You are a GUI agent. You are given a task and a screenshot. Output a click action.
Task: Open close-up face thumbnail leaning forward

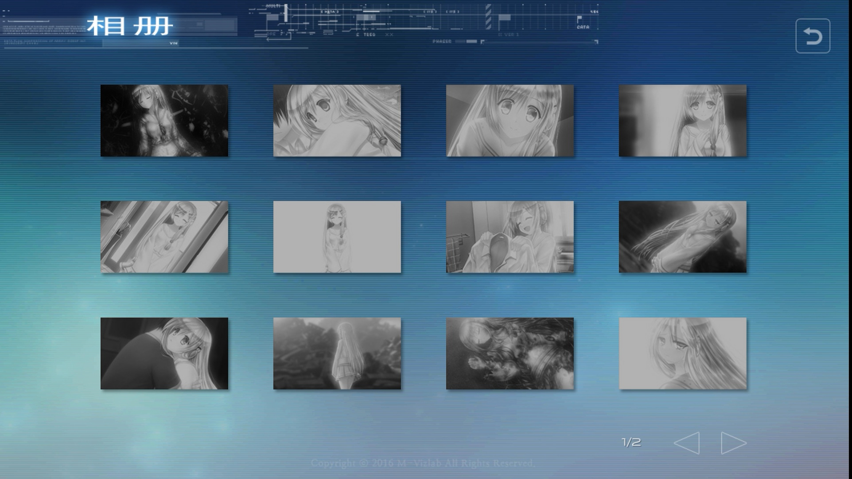point(510,121)
